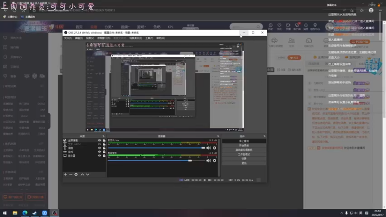This screenshot has width=386, height=217.
Task: Toggle the lock icon of the 显示器 source
Action: point(104,156)
